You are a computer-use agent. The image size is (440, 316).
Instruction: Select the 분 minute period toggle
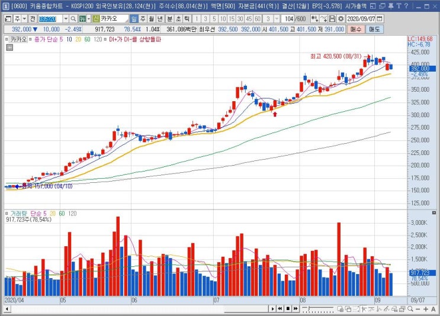point(170,19)
